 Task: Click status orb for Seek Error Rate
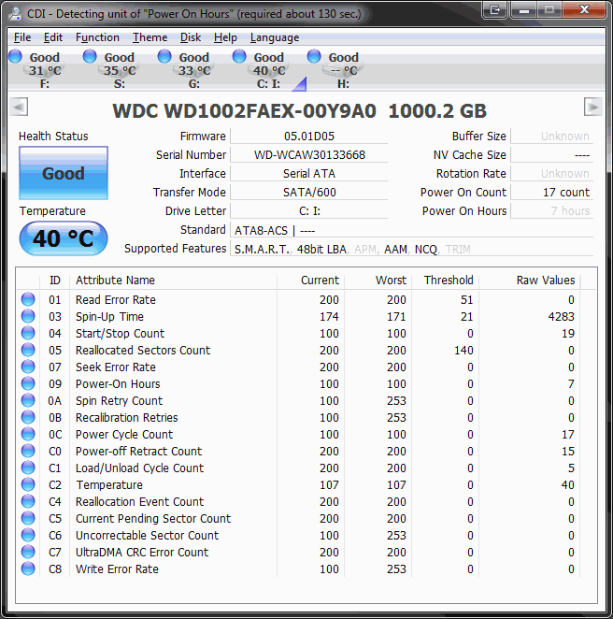(x=28, y=367)
